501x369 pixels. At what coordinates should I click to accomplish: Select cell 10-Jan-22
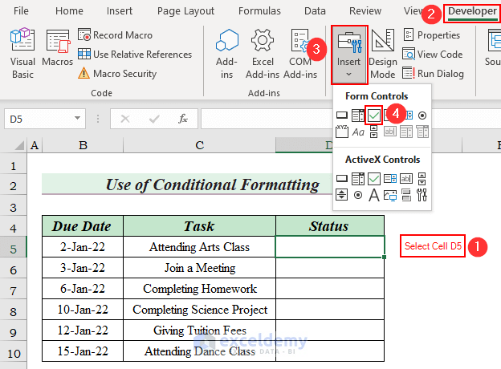(x=83, y=310)
